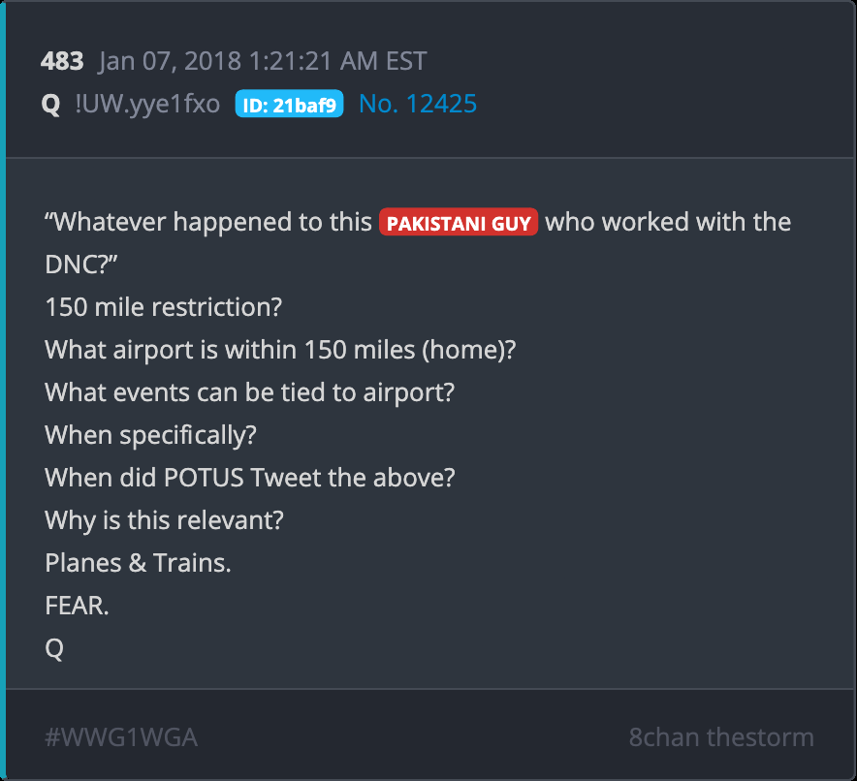The image size is (857, 781).
Task: Click the ID: 21baf9 badge
Action: [289, 104]
